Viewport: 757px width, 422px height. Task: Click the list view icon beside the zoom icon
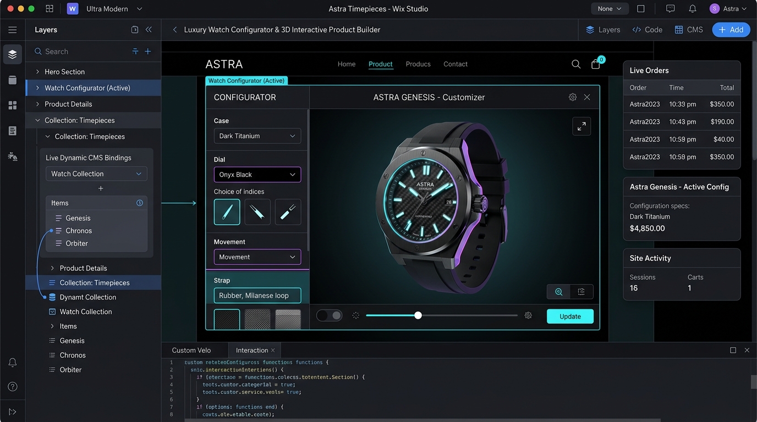coord(581,292)
